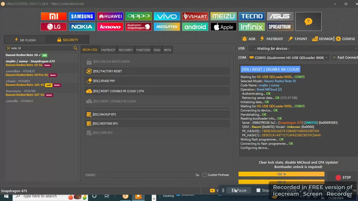Select the Tecno brand logo

coord(252,16)
